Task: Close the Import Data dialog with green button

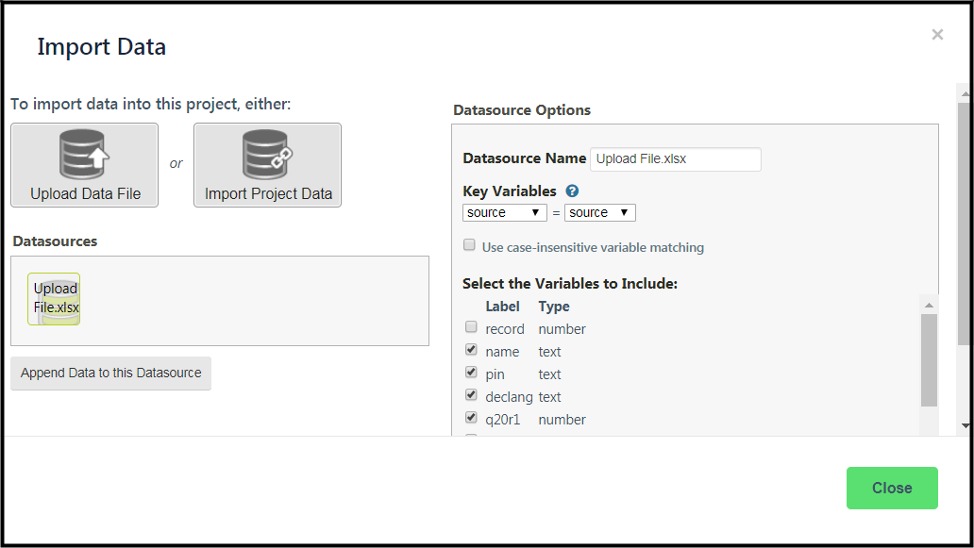Action: point(892,489)
